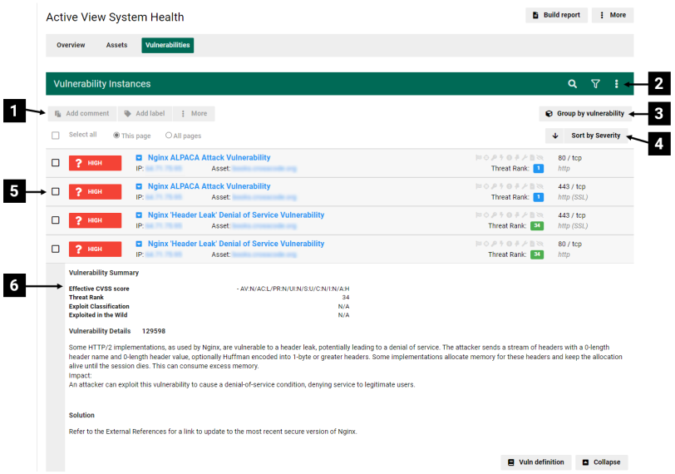Open the More dropdown next to Build report

click(613, 15)
